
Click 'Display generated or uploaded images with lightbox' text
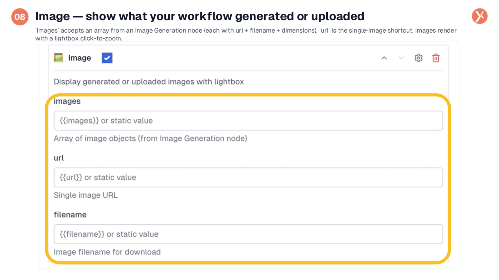(149, 82)
